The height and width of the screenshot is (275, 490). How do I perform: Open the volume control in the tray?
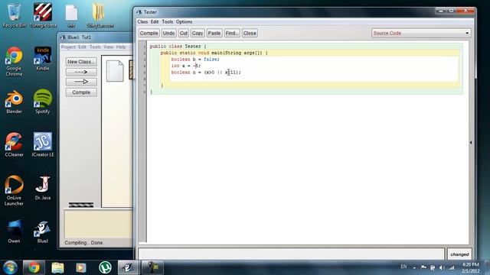tap(442, 267)
